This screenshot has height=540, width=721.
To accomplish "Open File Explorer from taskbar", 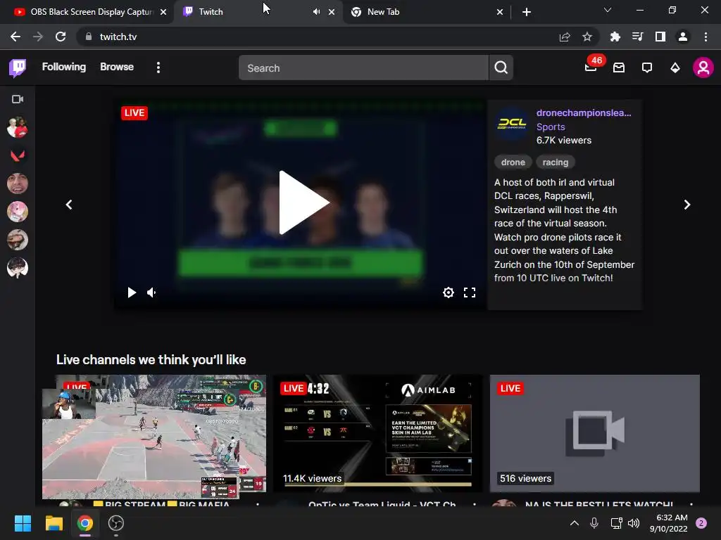I will coord(54,523).
